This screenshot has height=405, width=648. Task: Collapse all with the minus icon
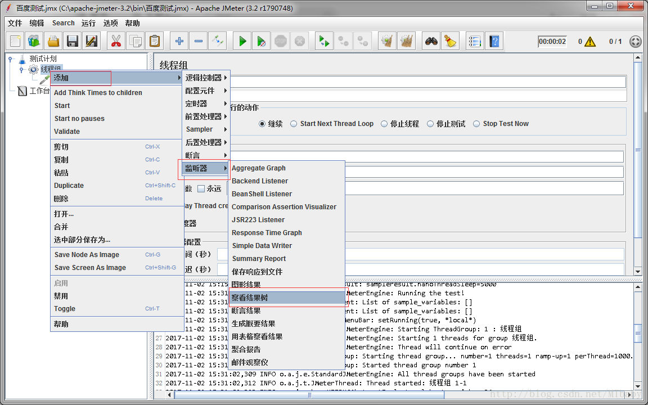click(x=198, y=41)
